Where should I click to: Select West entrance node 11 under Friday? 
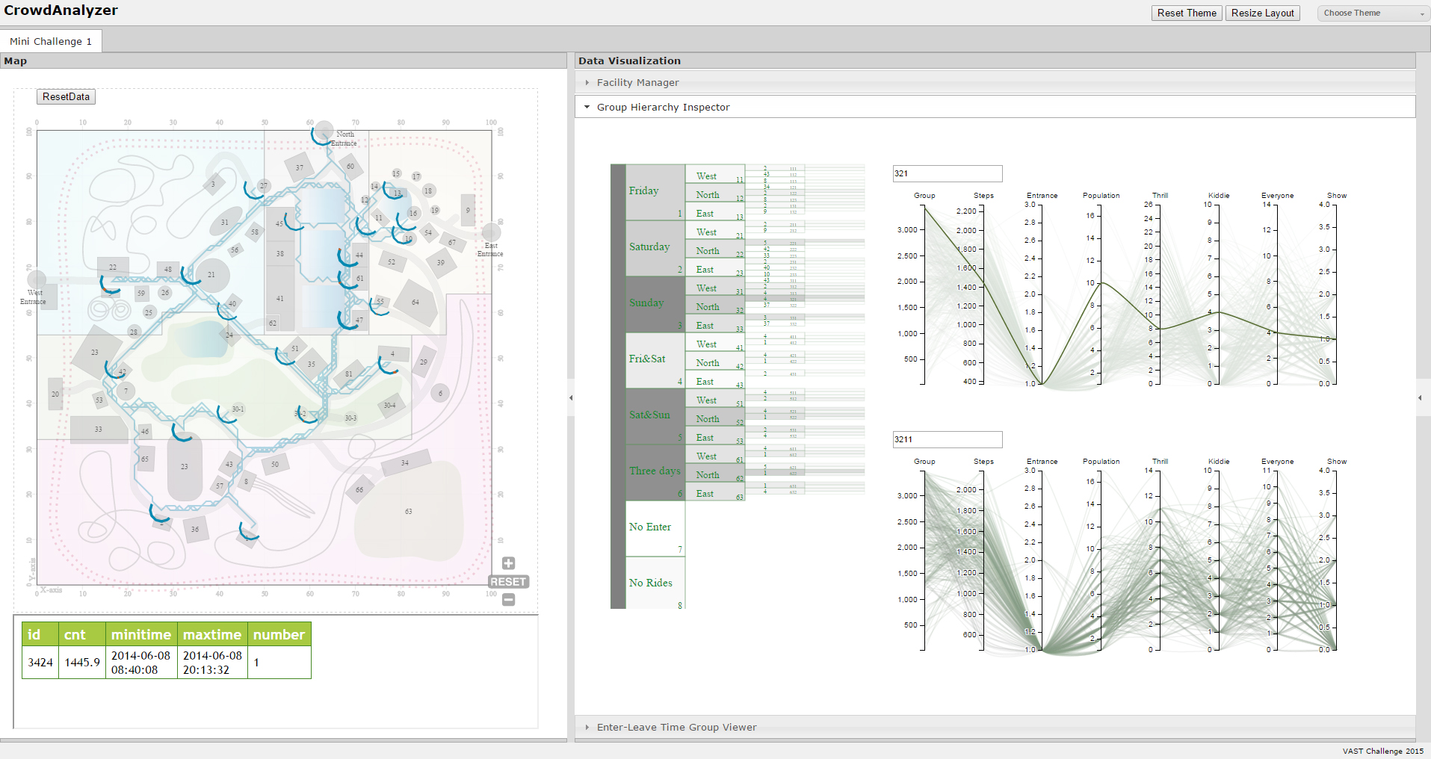(x=715, y=174)
